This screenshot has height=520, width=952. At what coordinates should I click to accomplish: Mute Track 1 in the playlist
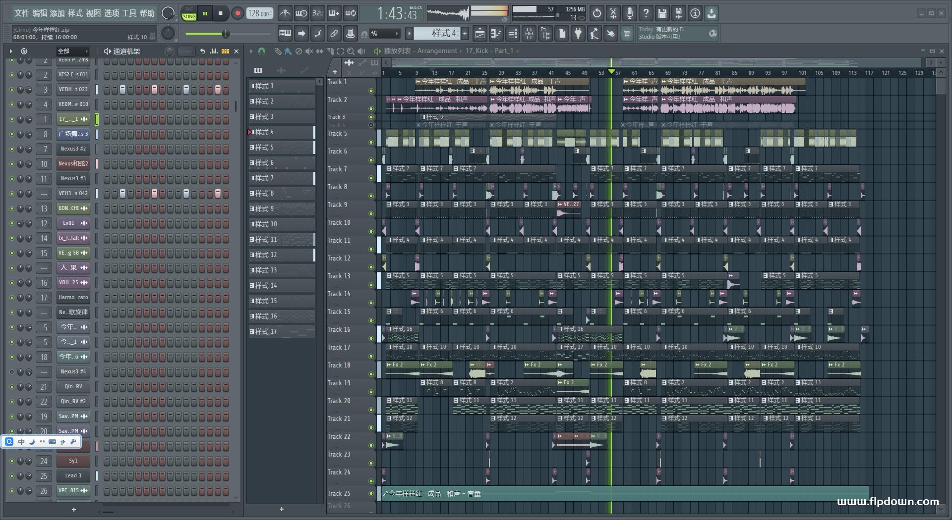click(371, 91)
